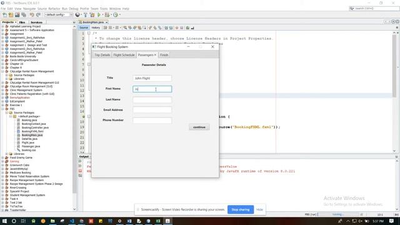400x225 pixels.
Task: Click the Start Macro Recording icon
Action: pyautogui.click(x=177, y=27)
